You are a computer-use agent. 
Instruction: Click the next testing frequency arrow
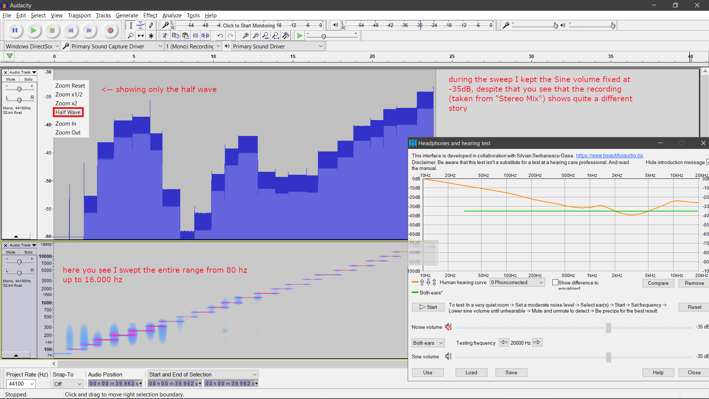coord(537,342)
